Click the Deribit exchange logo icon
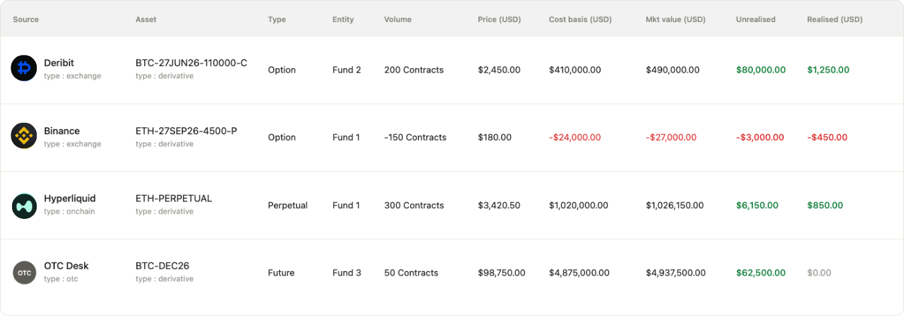Viewport: 904px width, 317px height. (24, 69)
